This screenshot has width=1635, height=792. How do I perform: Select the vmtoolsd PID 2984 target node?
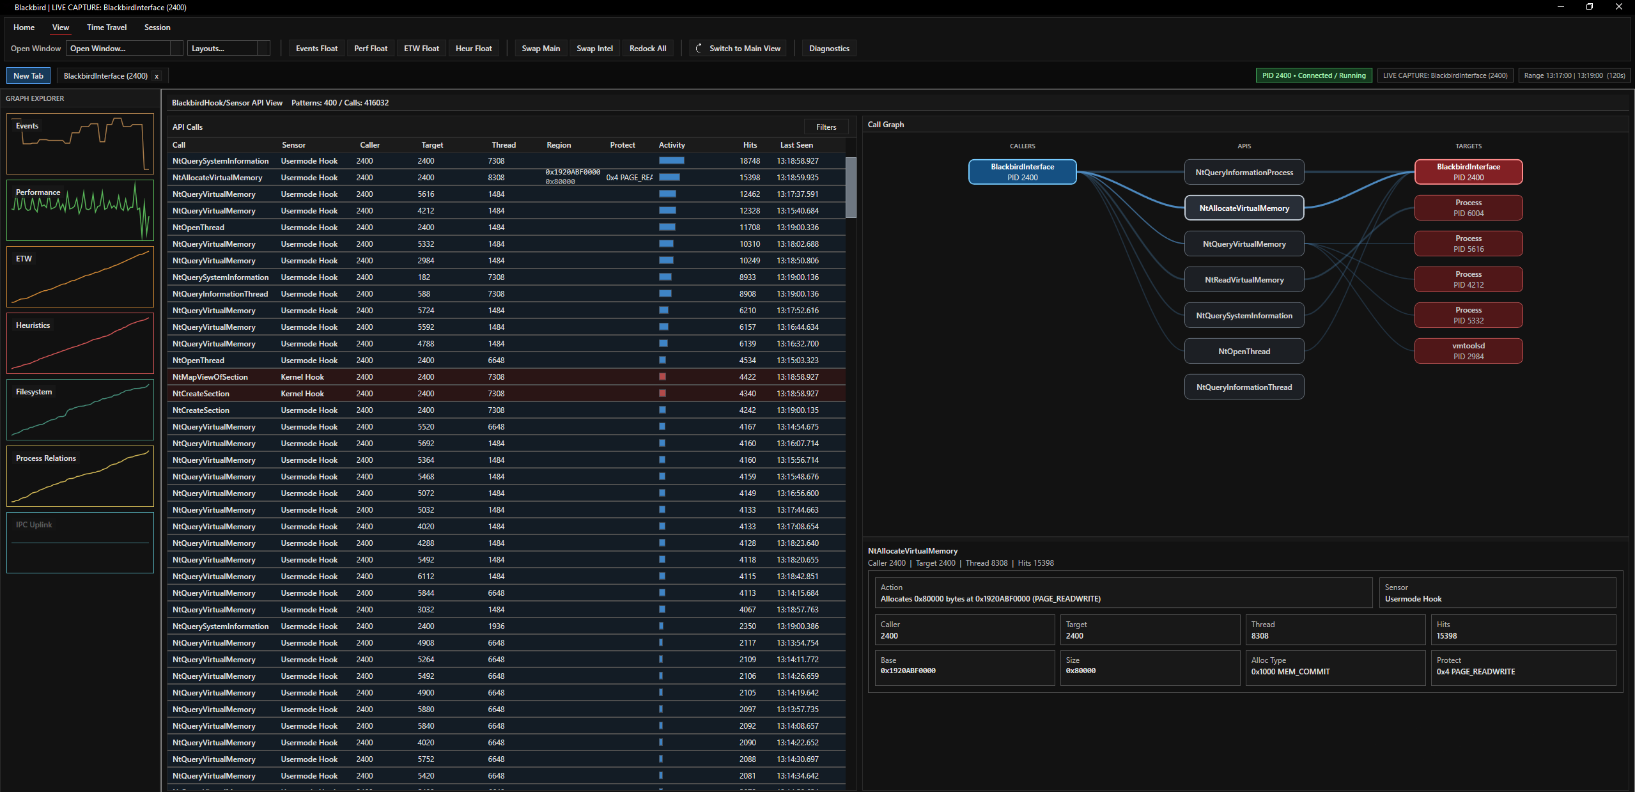1468,351
